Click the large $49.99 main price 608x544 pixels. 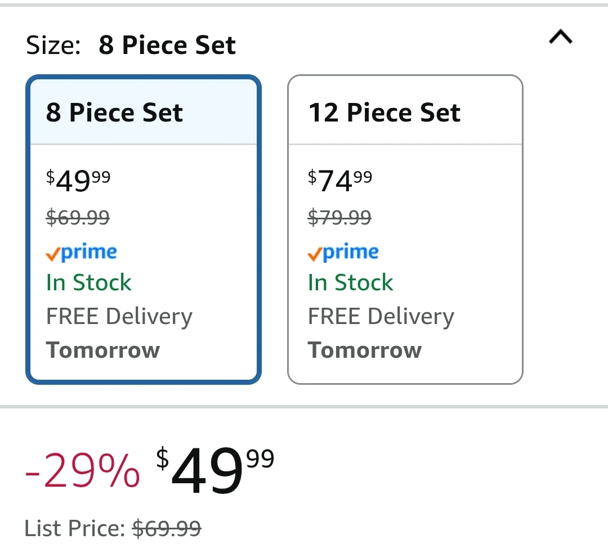tap(215, 469)
